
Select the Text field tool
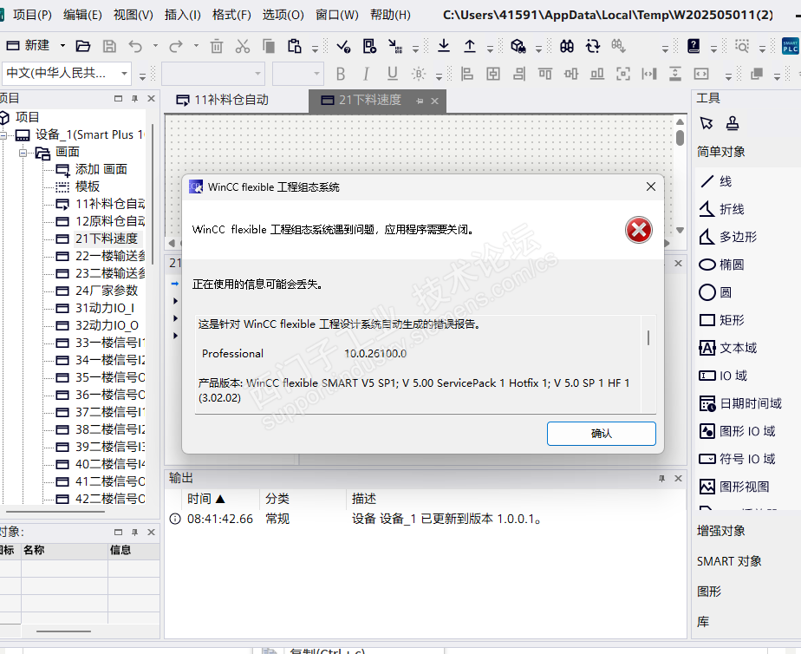tap(728, 348)
